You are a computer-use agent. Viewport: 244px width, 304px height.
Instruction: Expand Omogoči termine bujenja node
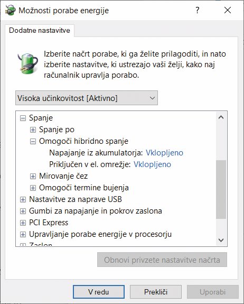[x=33, y=188]
